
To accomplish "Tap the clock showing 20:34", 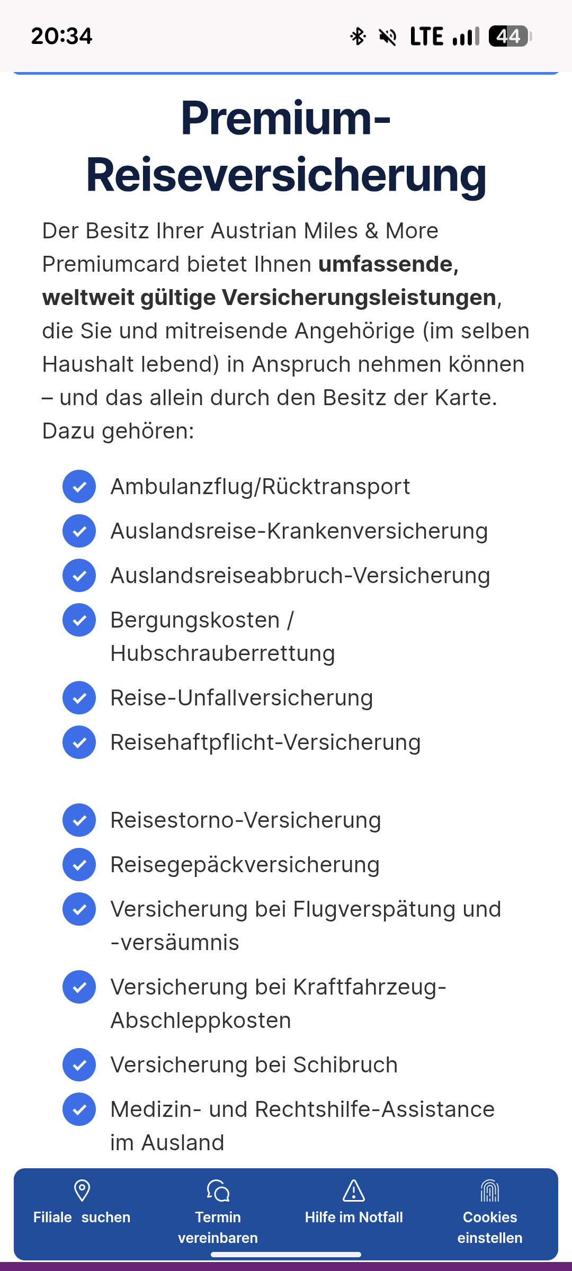I will pos(62,36).
